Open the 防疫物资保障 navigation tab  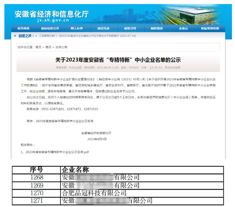(210, 28)
